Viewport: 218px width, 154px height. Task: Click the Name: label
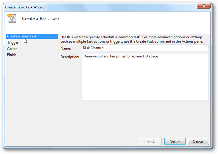[66, 48]
